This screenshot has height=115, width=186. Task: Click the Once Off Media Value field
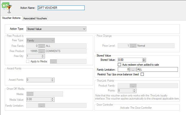point(39,100)
